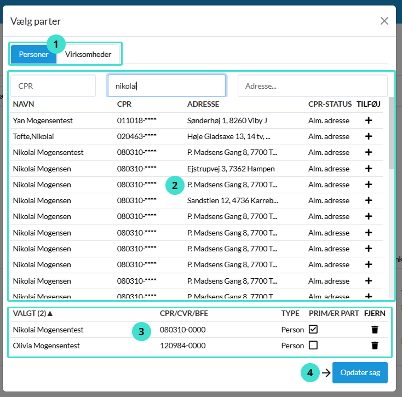Click the CPR search field
The image size is (402, 397).
pyautogui.click(x=53, y=86)
